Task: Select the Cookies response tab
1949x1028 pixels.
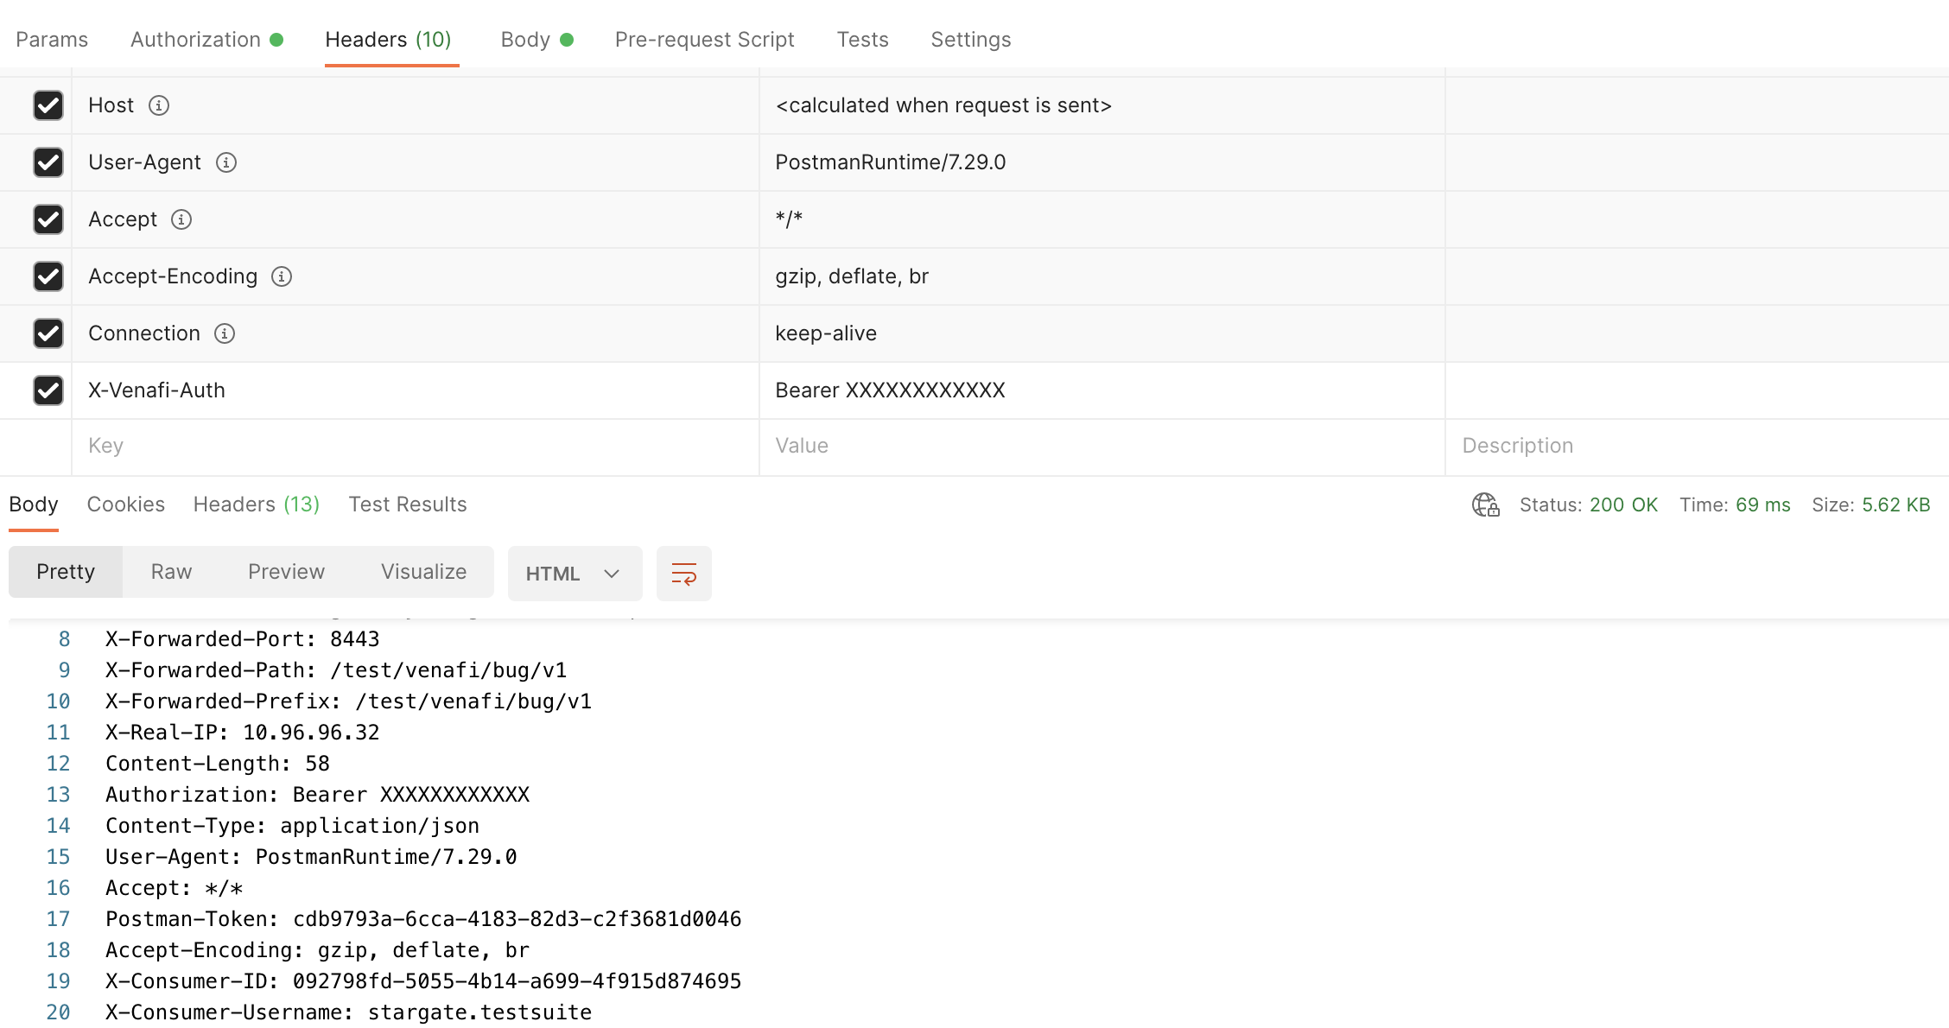Action: [125, 504]
